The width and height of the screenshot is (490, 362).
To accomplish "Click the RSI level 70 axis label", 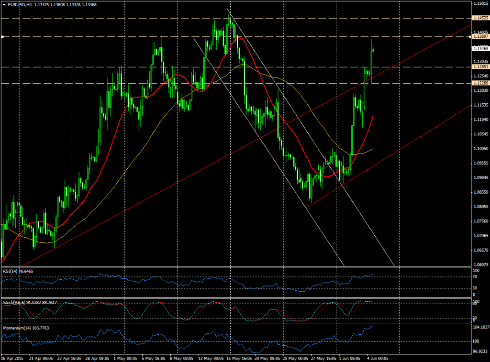I will pos(475,277).
